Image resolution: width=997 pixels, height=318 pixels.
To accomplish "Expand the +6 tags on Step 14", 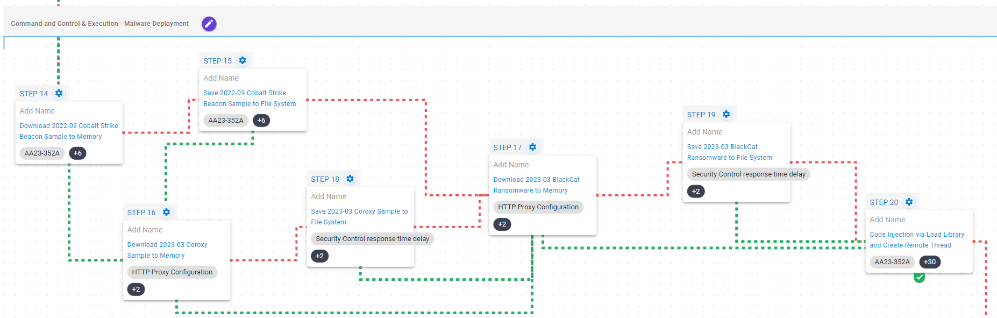I will (x=78, y=153).
